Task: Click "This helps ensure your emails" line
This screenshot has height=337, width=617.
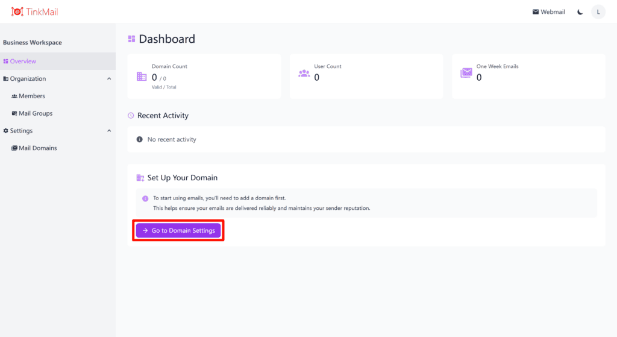Action: 262,208
